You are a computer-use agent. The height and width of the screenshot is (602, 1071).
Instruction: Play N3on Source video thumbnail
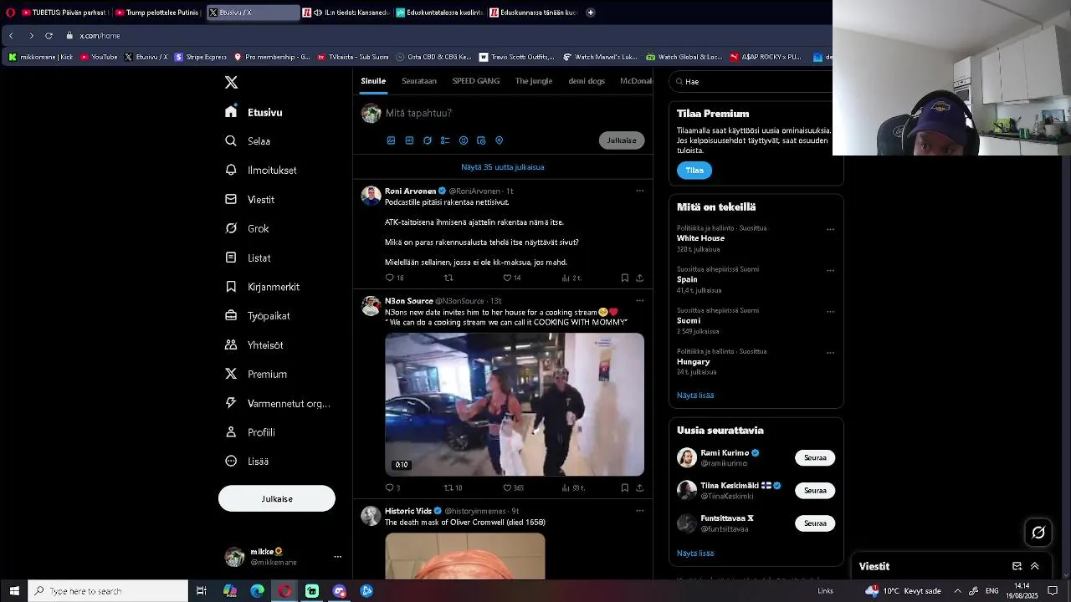coord(515,405)
